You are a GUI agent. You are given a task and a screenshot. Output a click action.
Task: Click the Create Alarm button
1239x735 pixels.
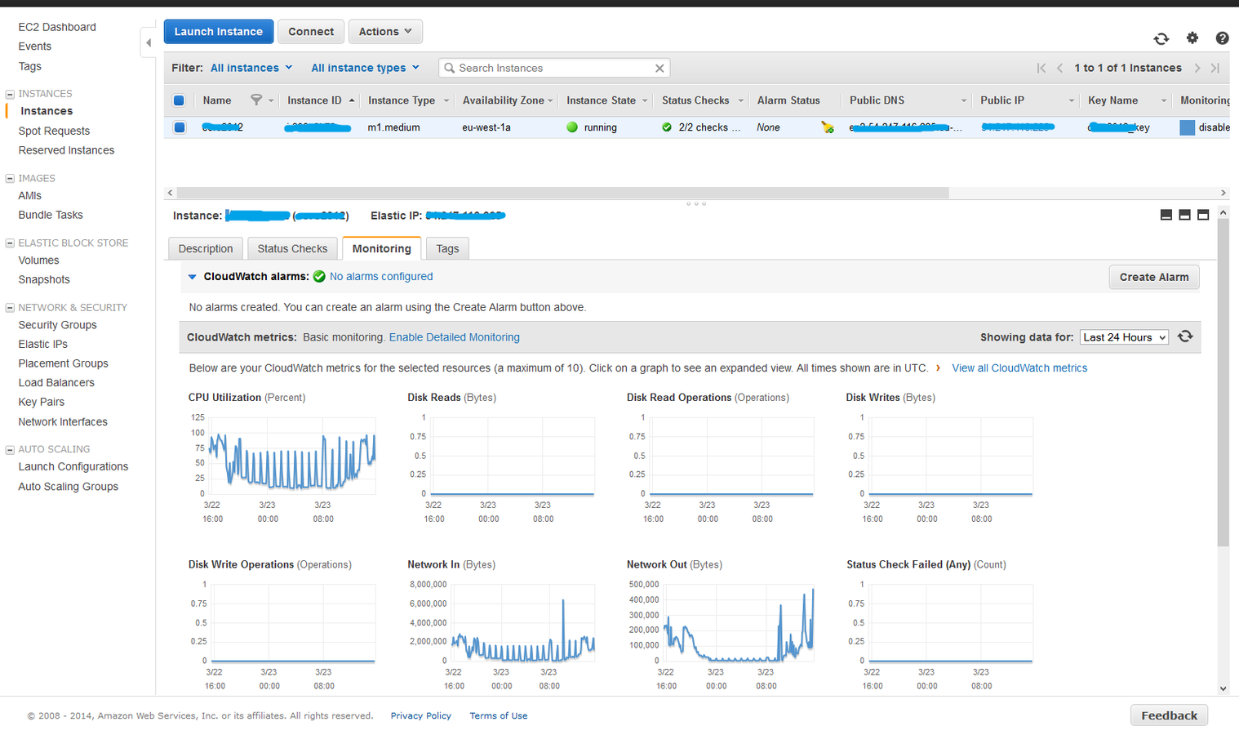pyautogui.click(x=1154, y=277)
